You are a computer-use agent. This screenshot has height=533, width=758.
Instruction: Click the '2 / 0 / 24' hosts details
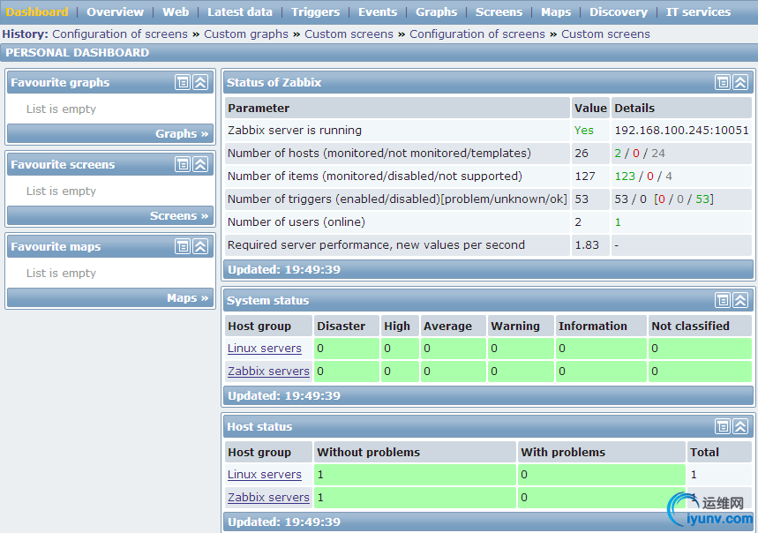[640, 154]
